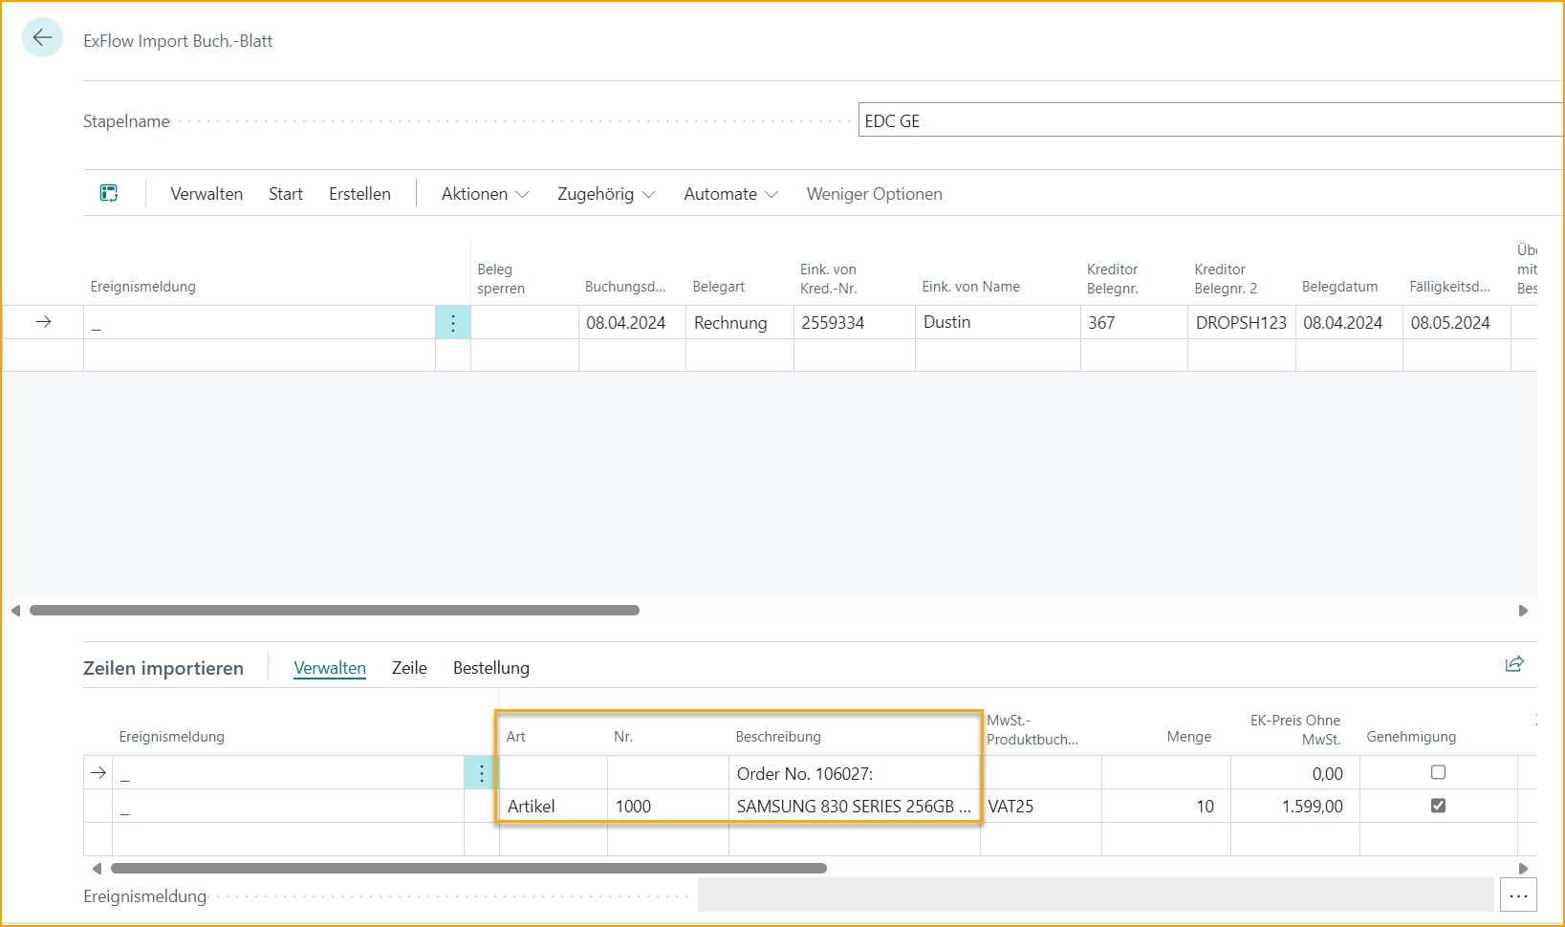Switch to the Bestellung tab
Viewport: 1565px width, 927px height.
tap(490, 667)
